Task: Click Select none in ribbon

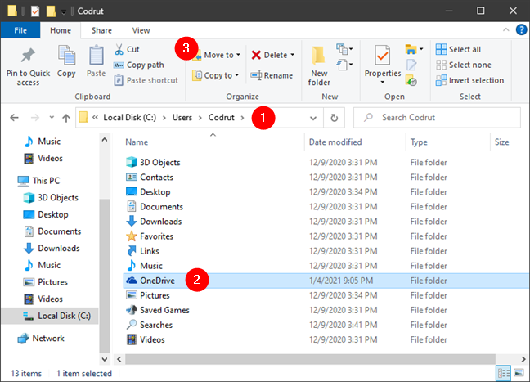Action: point(464,65)
